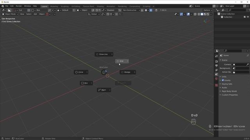Open the Global transform orientation dropdown
The image size is (250, 140).
point(94,14)
